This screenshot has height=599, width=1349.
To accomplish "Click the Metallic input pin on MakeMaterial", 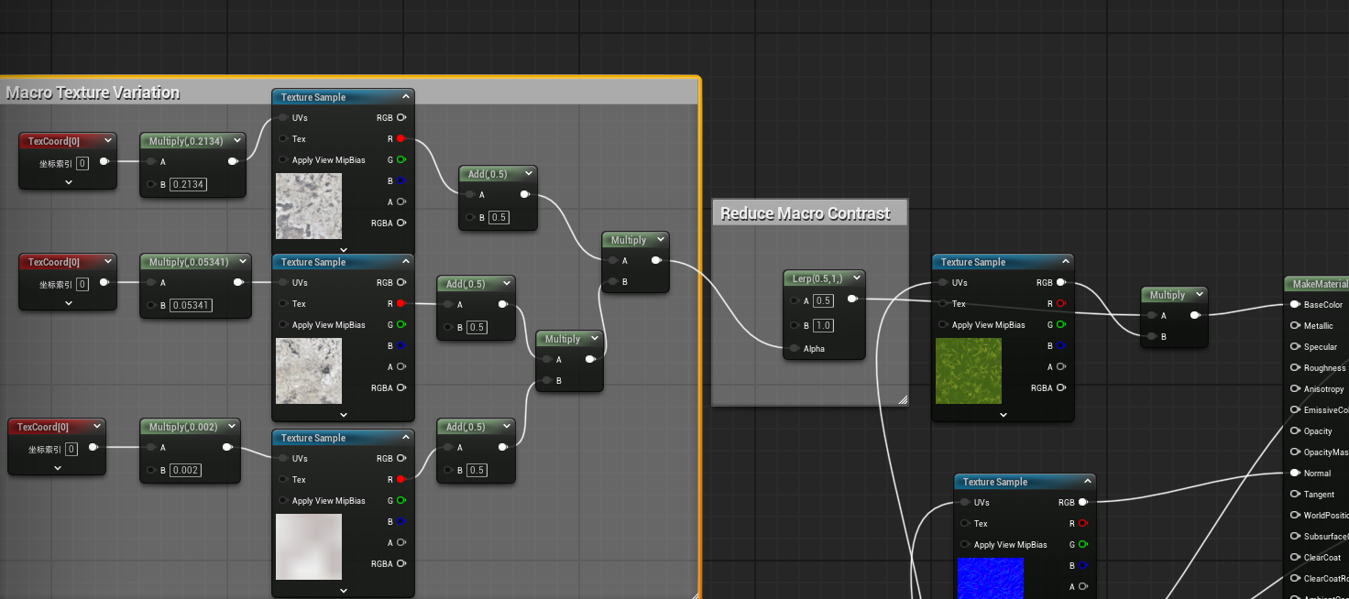I will point(1294,326).
